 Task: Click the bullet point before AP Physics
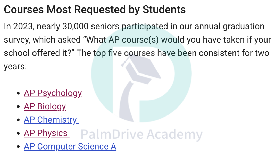tap(18, 133)
